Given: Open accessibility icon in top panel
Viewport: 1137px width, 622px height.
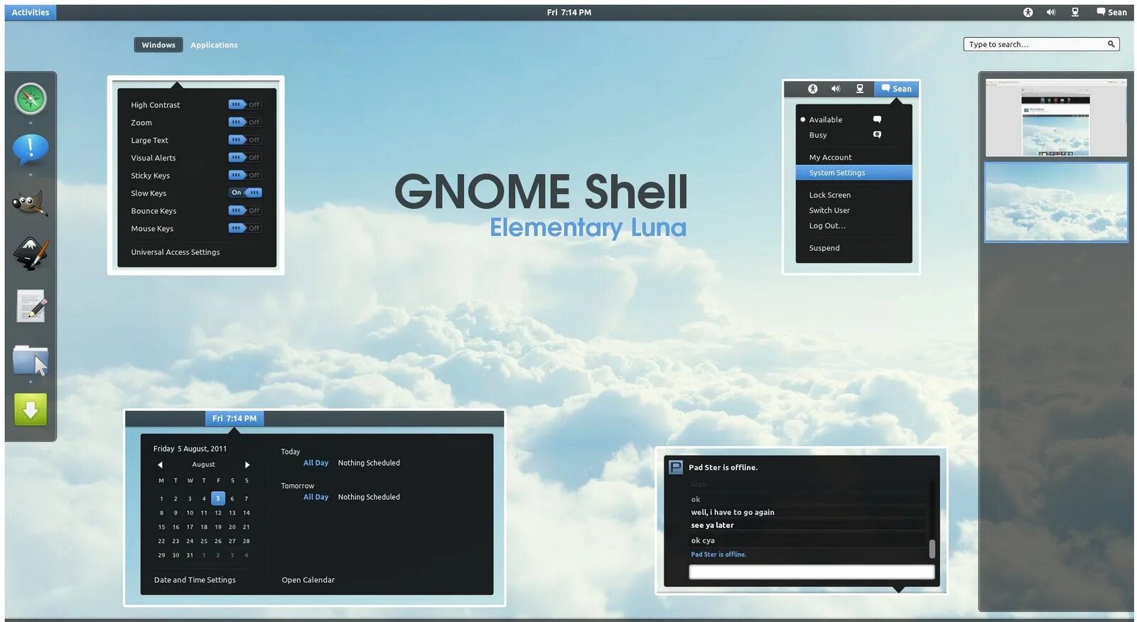Looking at the screenshot, I should (1028, 12).
